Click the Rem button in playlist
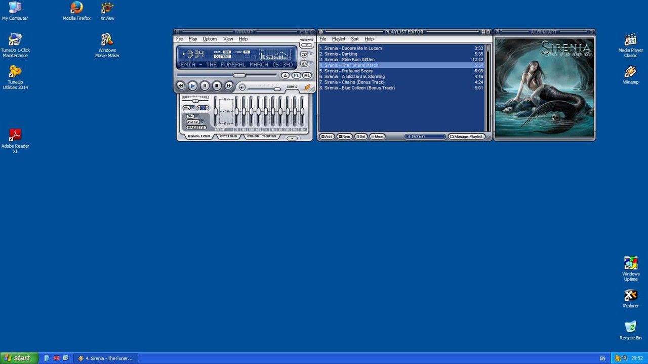Viewport: 648px width, 364px height. 344,136
